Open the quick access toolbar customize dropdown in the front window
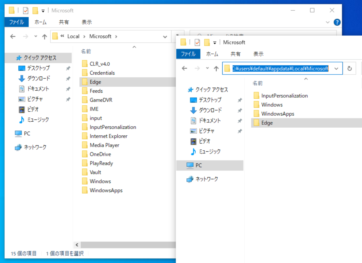 [x=215, y=43]
